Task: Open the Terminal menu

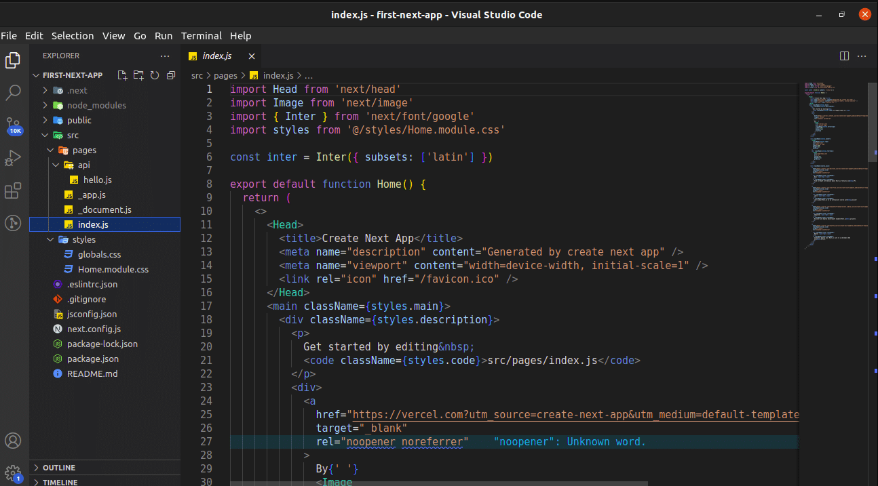Action: (201, 35)
